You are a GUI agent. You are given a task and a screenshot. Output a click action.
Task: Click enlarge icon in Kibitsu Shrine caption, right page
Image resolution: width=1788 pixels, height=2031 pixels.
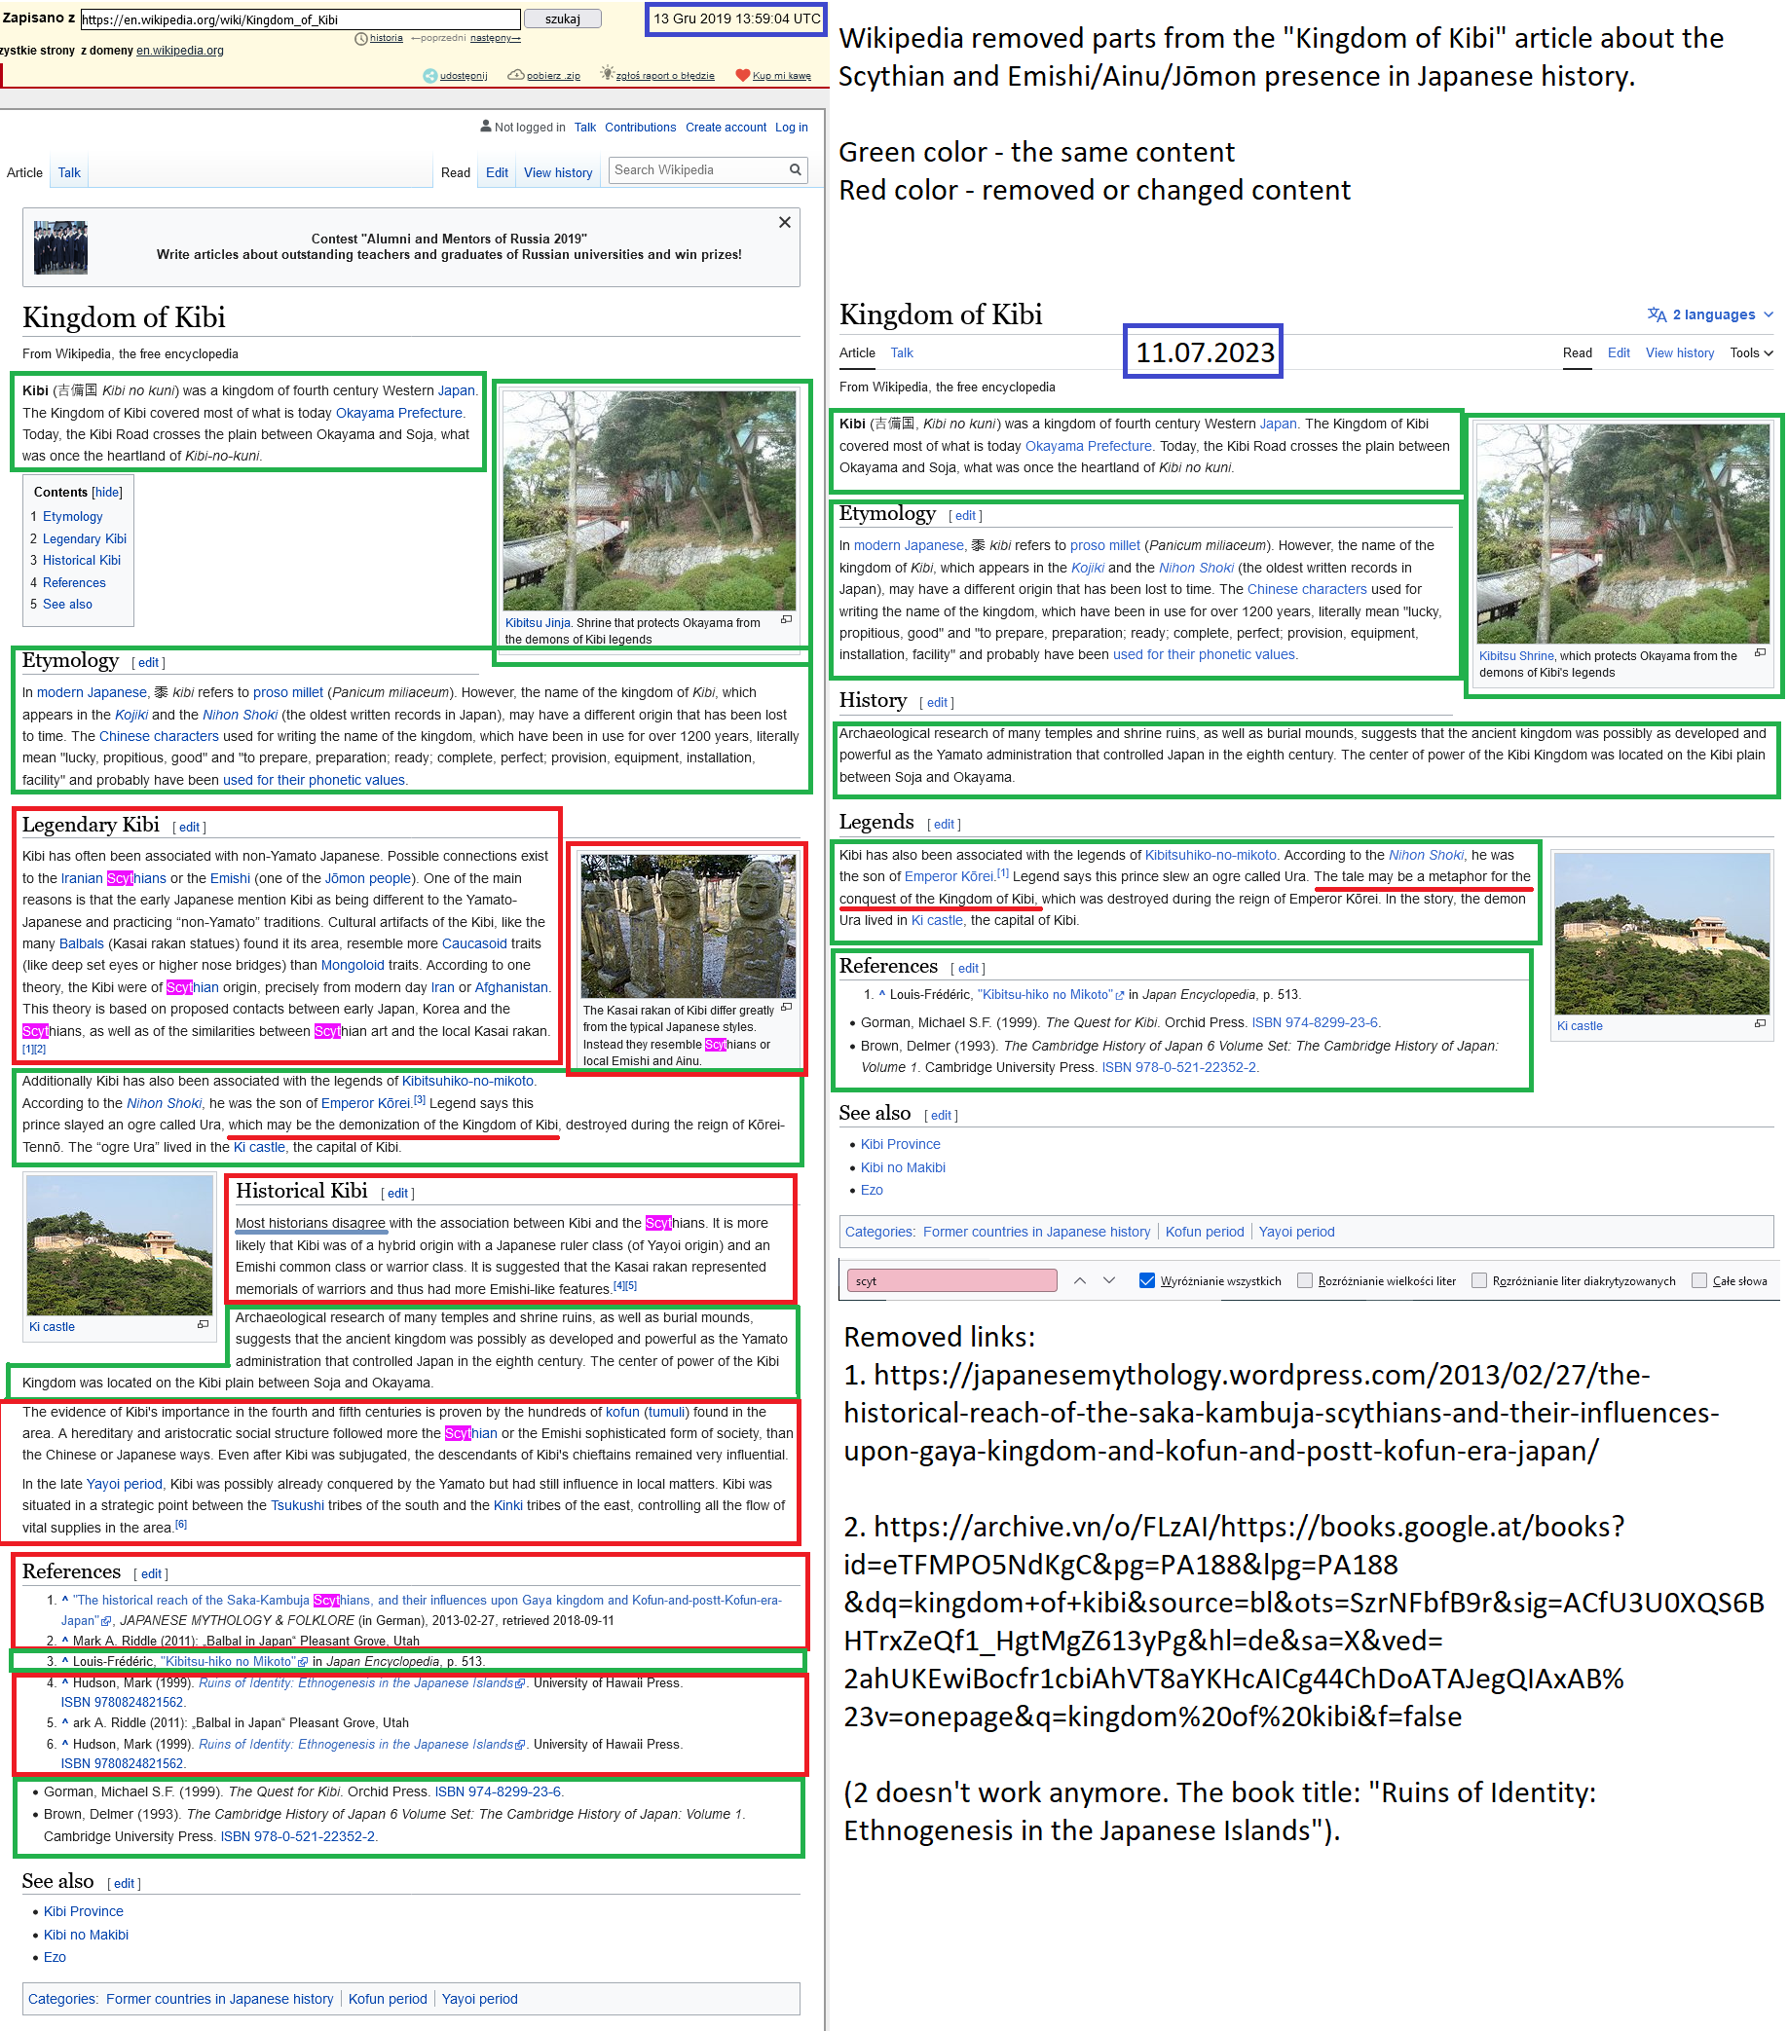[1760, 652]
